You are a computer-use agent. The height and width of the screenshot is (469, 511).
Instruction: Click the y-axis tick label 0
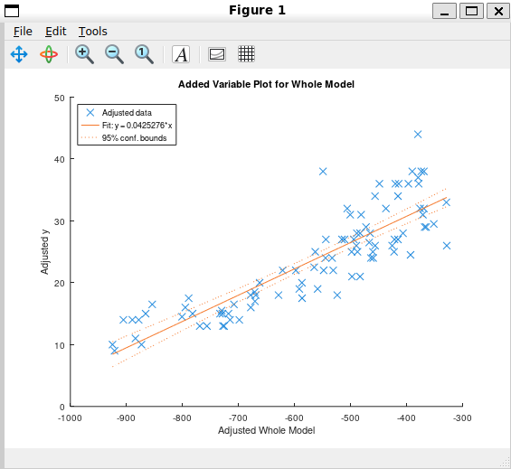tap(62, 407)
